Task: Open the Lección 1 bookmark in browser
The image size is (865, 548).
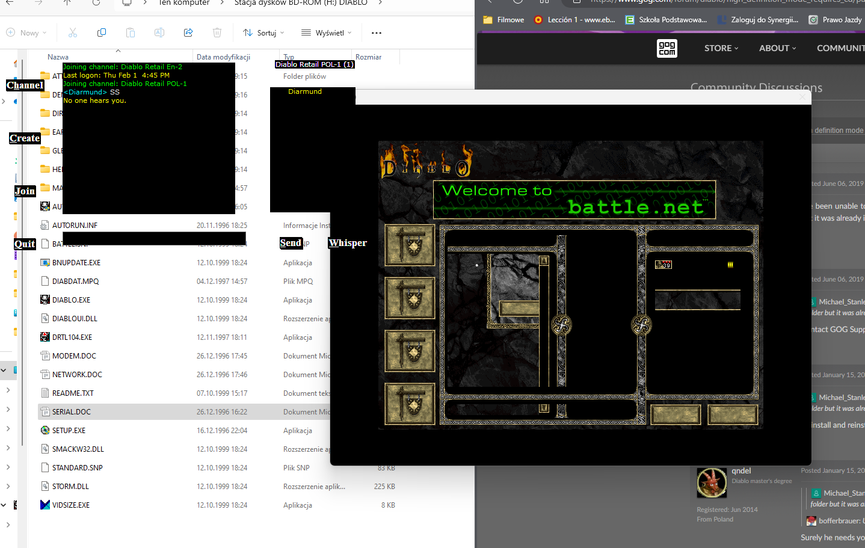Action: pos(574,20)
